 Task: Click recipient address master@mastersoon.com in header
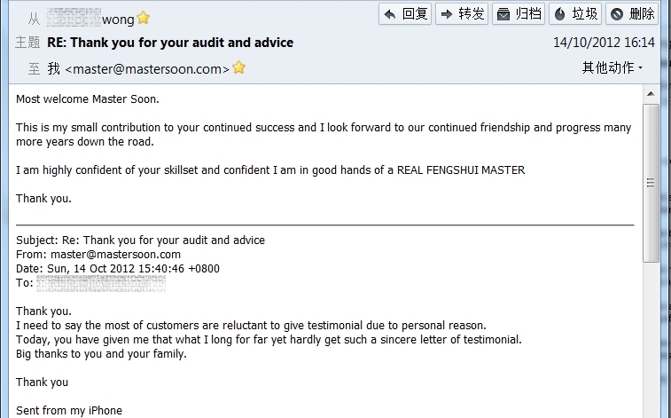tap(147, 68)
